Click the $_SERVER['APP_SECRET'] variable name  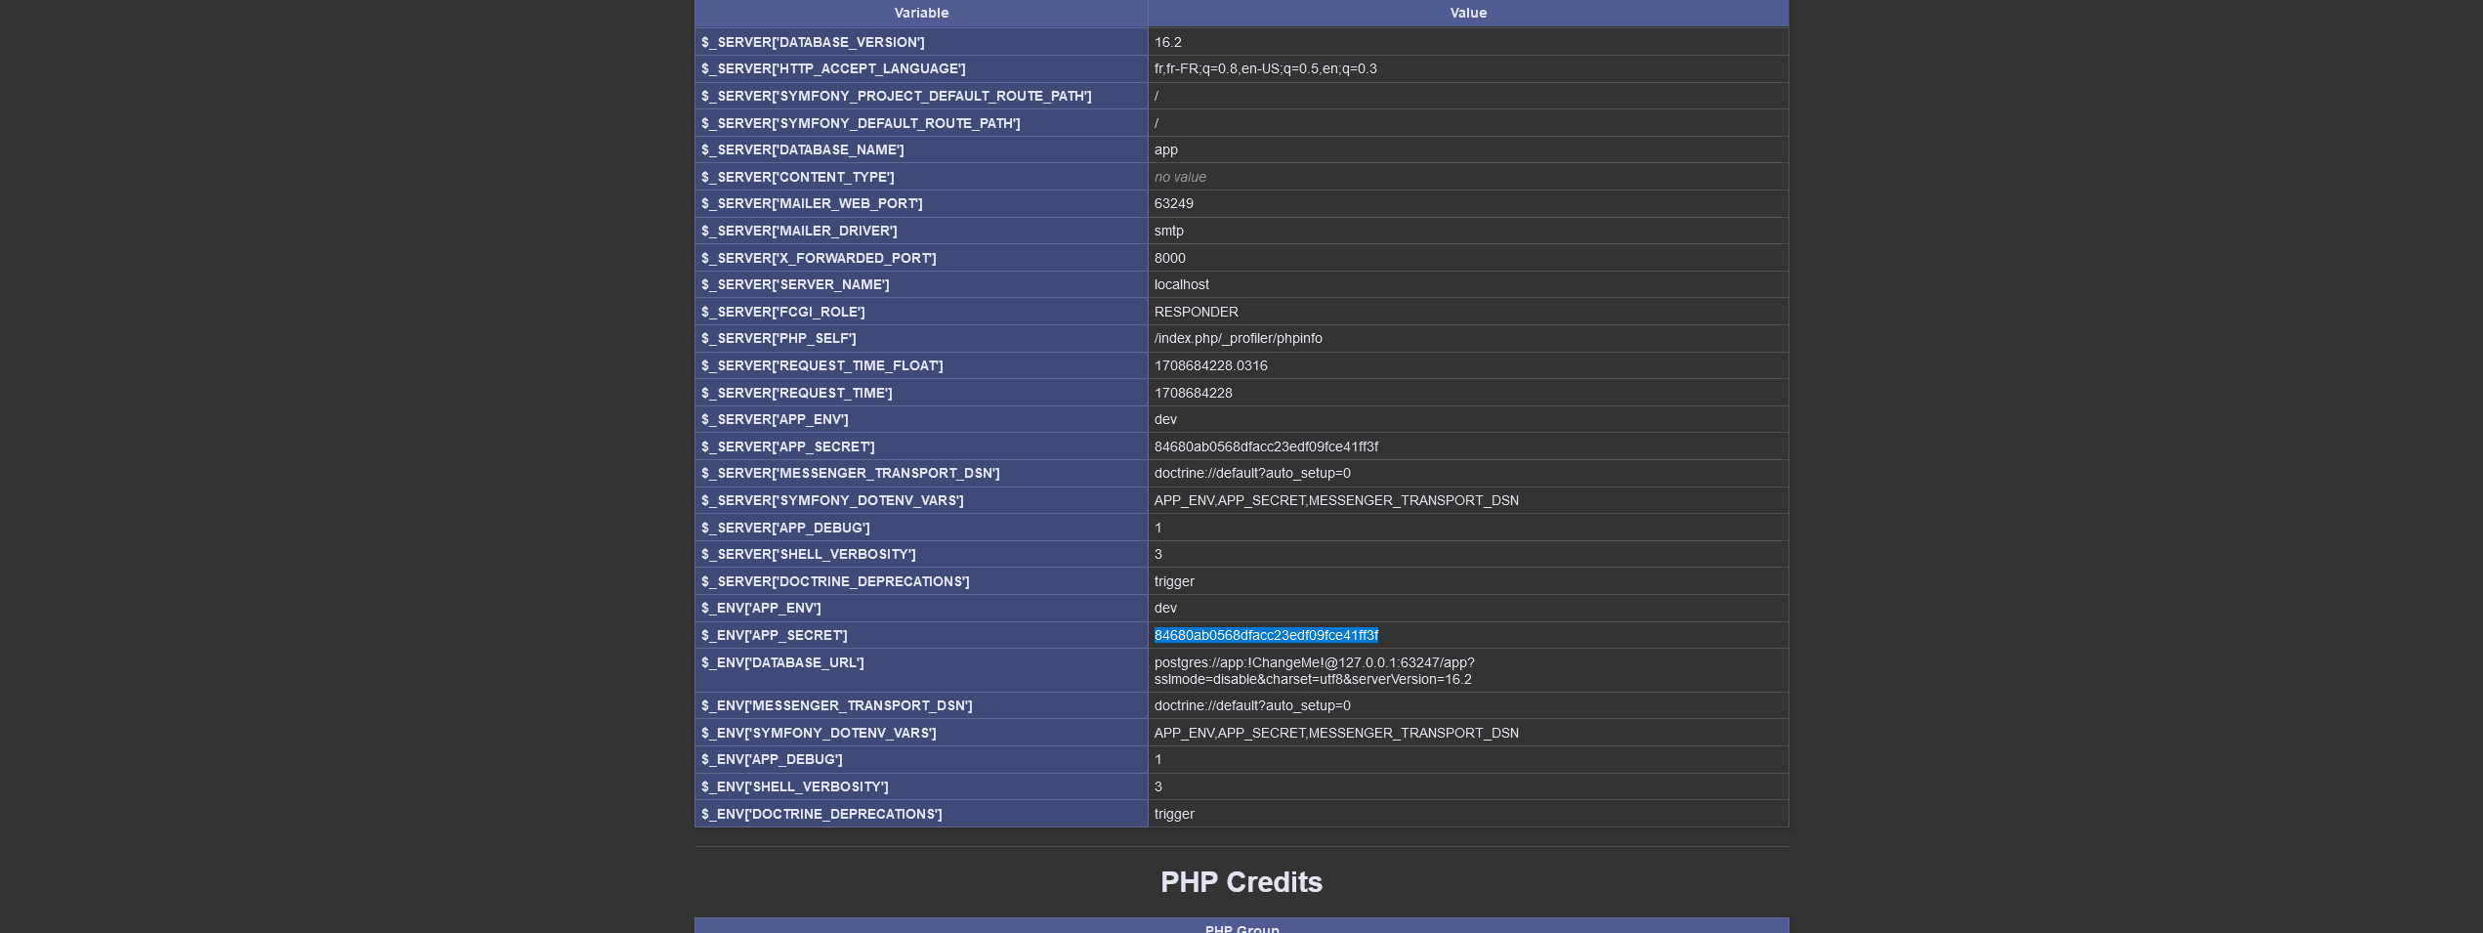pyautogui.click(x=787, y=446)
